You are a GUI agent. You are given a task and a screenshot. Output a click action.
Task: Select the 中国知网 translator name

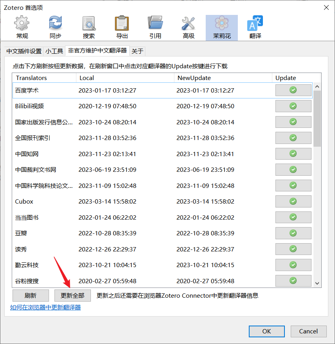tap(27, 154)
